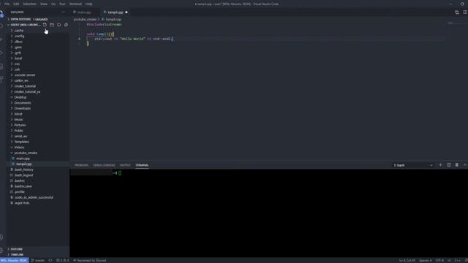Open the 1: bash terminal selector dropdown
Screen dimensions: 468x263
(x=412, y=165)
